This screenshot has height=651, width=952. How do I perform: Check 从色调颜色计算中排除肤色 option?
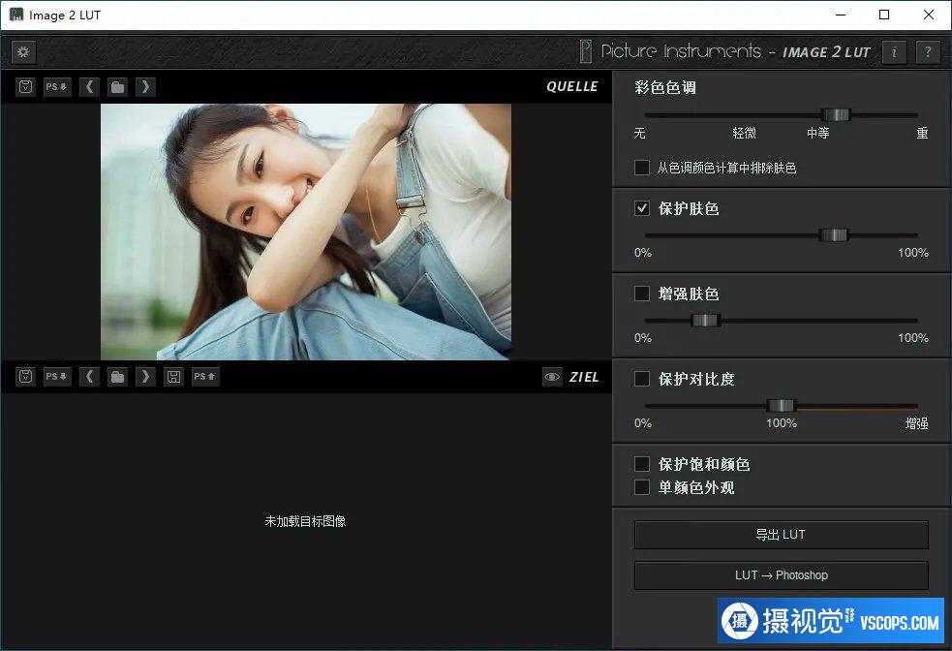point(642,168)
